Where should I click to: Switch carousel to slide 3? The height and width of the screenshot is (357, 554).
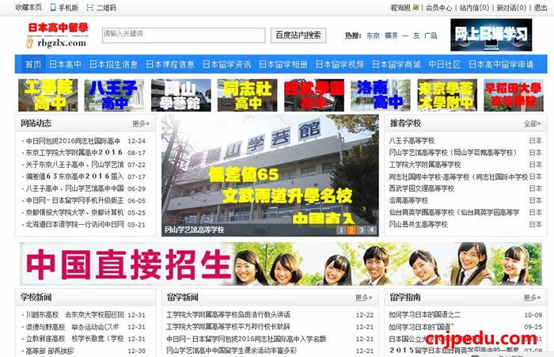pos(361,230)
